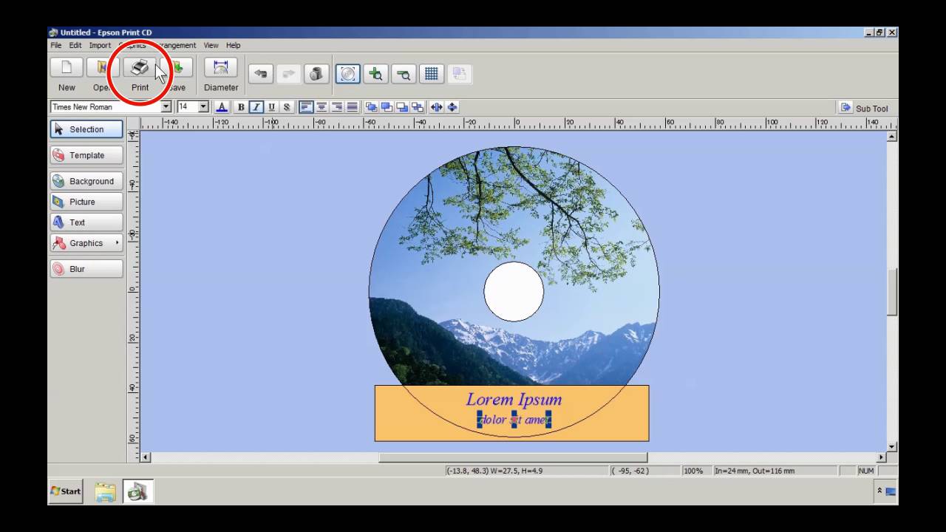This screenshot has width=946, height=532.
Task: Click the Print toolbar icon
Action: click(x=140, y=67)
